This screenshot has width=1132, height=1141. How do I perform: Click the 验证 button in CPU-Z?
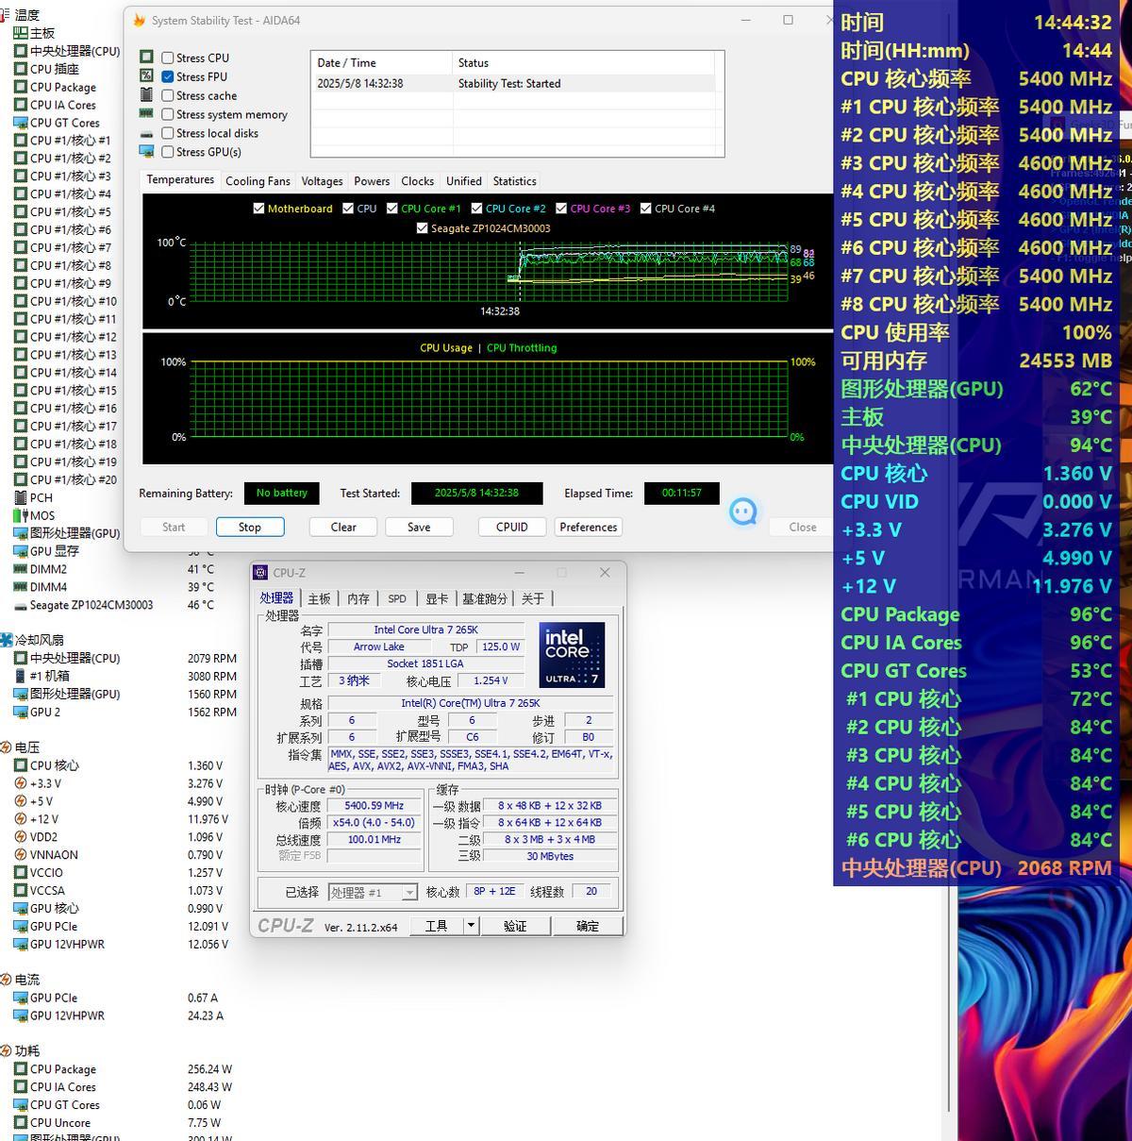pyautogui.click(x=515, y=926)
